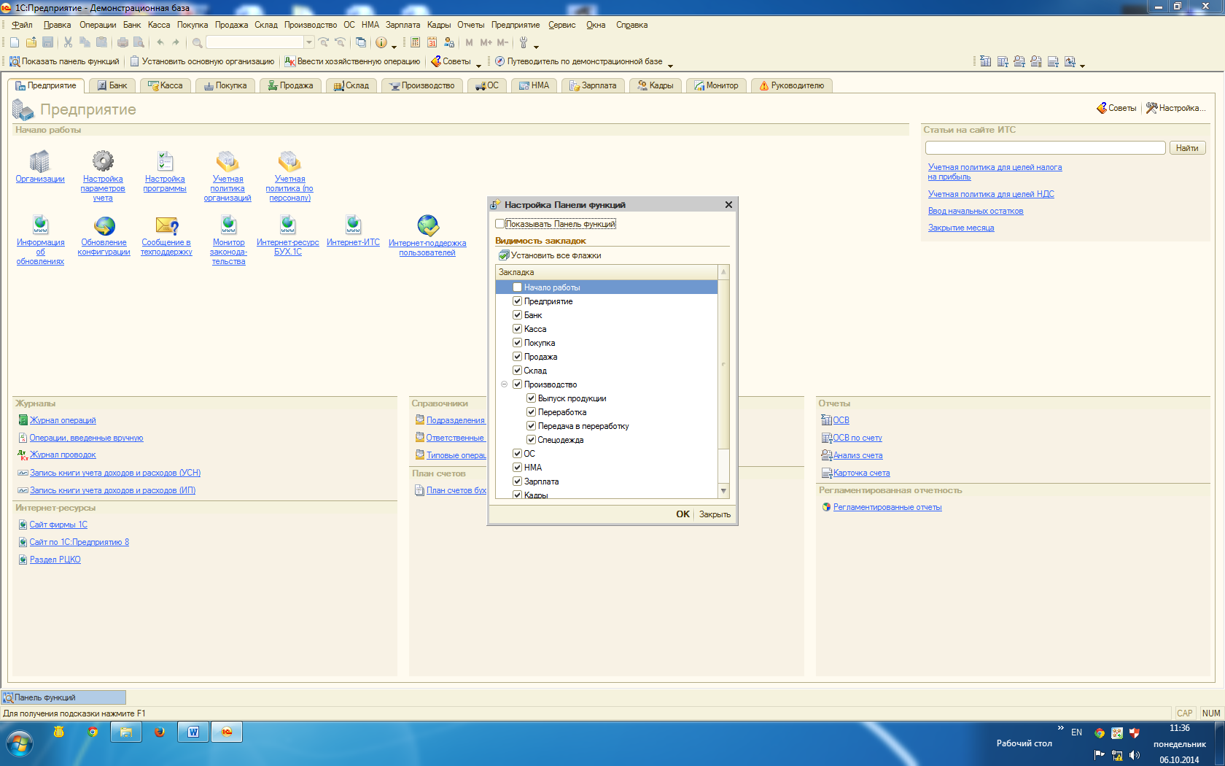The height and width of the screenshot is (766, 1225).
Task: Click the Установить все флажки icon
Action: [503, 255]
